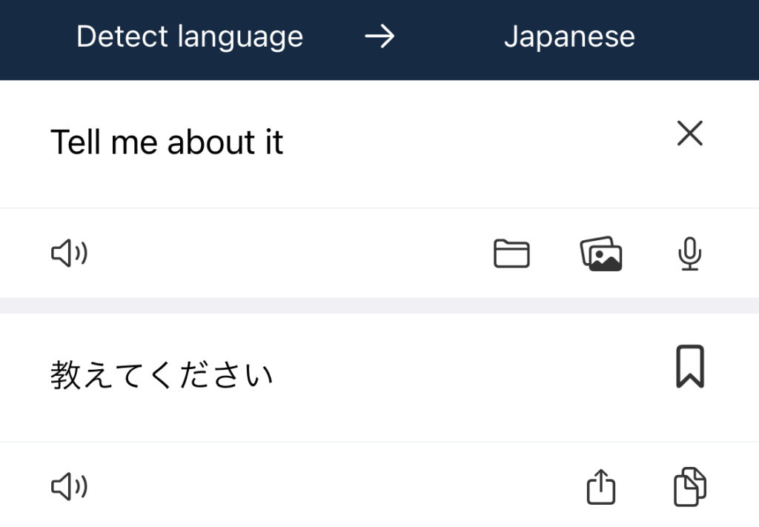This screenshot has height=527, width=759.
Task: Place cursor after 'it' in source text
Action: (285, 142)
